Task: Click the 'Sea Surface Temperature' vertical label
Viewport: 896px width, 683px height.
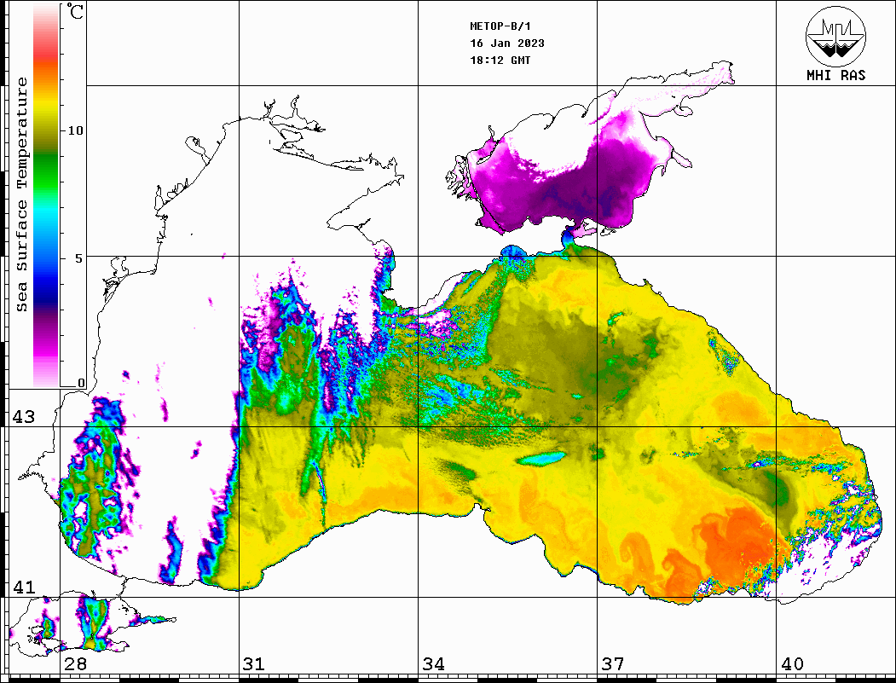Action: 21,195
